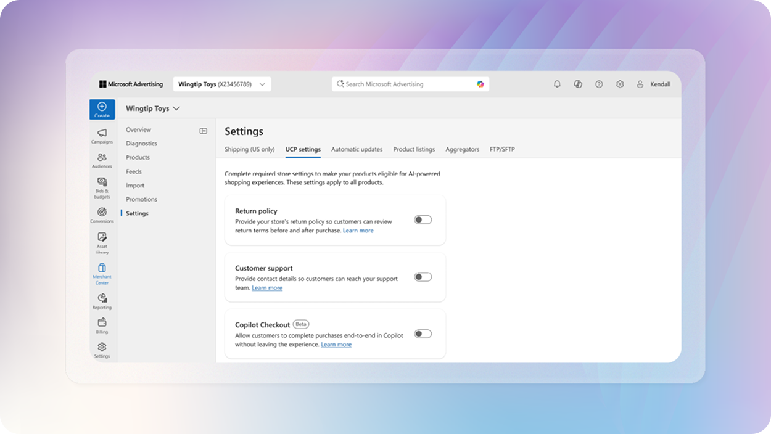The image size is (771, 434).
Task: Click the Create plus button
Action: [102, 109]
